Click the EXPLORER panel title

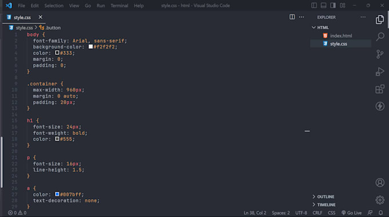coord(326,17)
